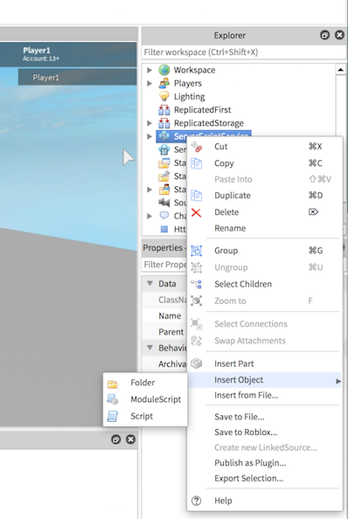Choose Copy from the context menu

[265, 163]
